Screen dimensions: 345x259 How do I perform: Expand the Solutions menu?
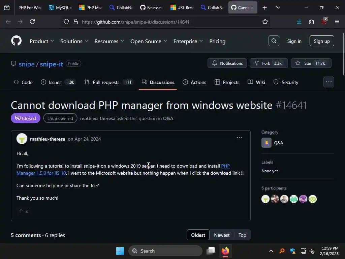74,41
